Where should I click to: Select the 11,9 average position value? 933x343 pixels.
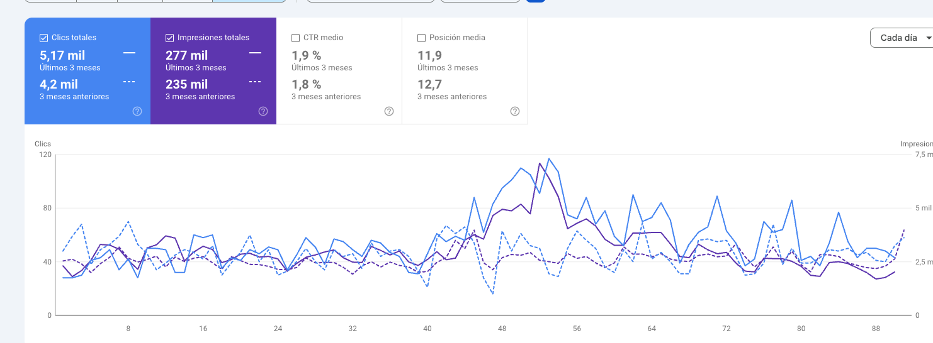(430, 56)
